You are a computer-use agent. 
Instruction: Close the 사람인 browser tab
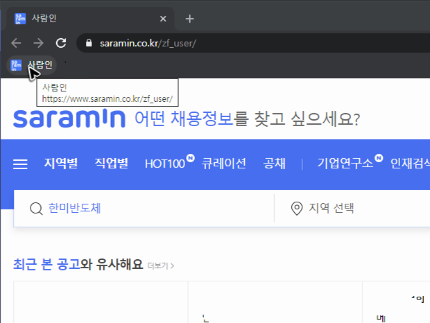coord(163,19)
